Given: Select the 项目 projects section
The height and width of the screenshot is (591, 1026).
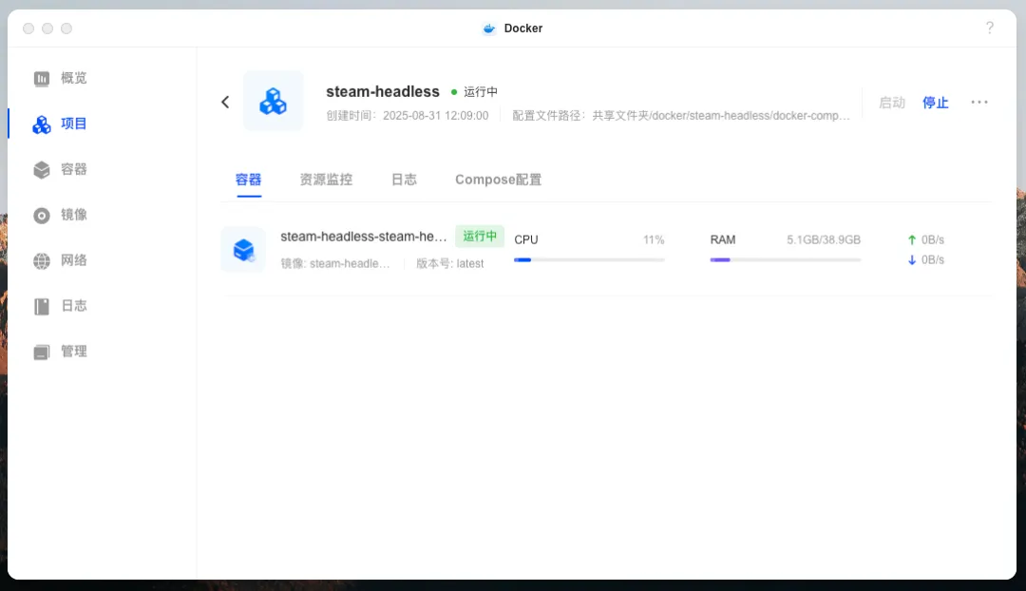Looking at the screenshot, I should [59, 124].
